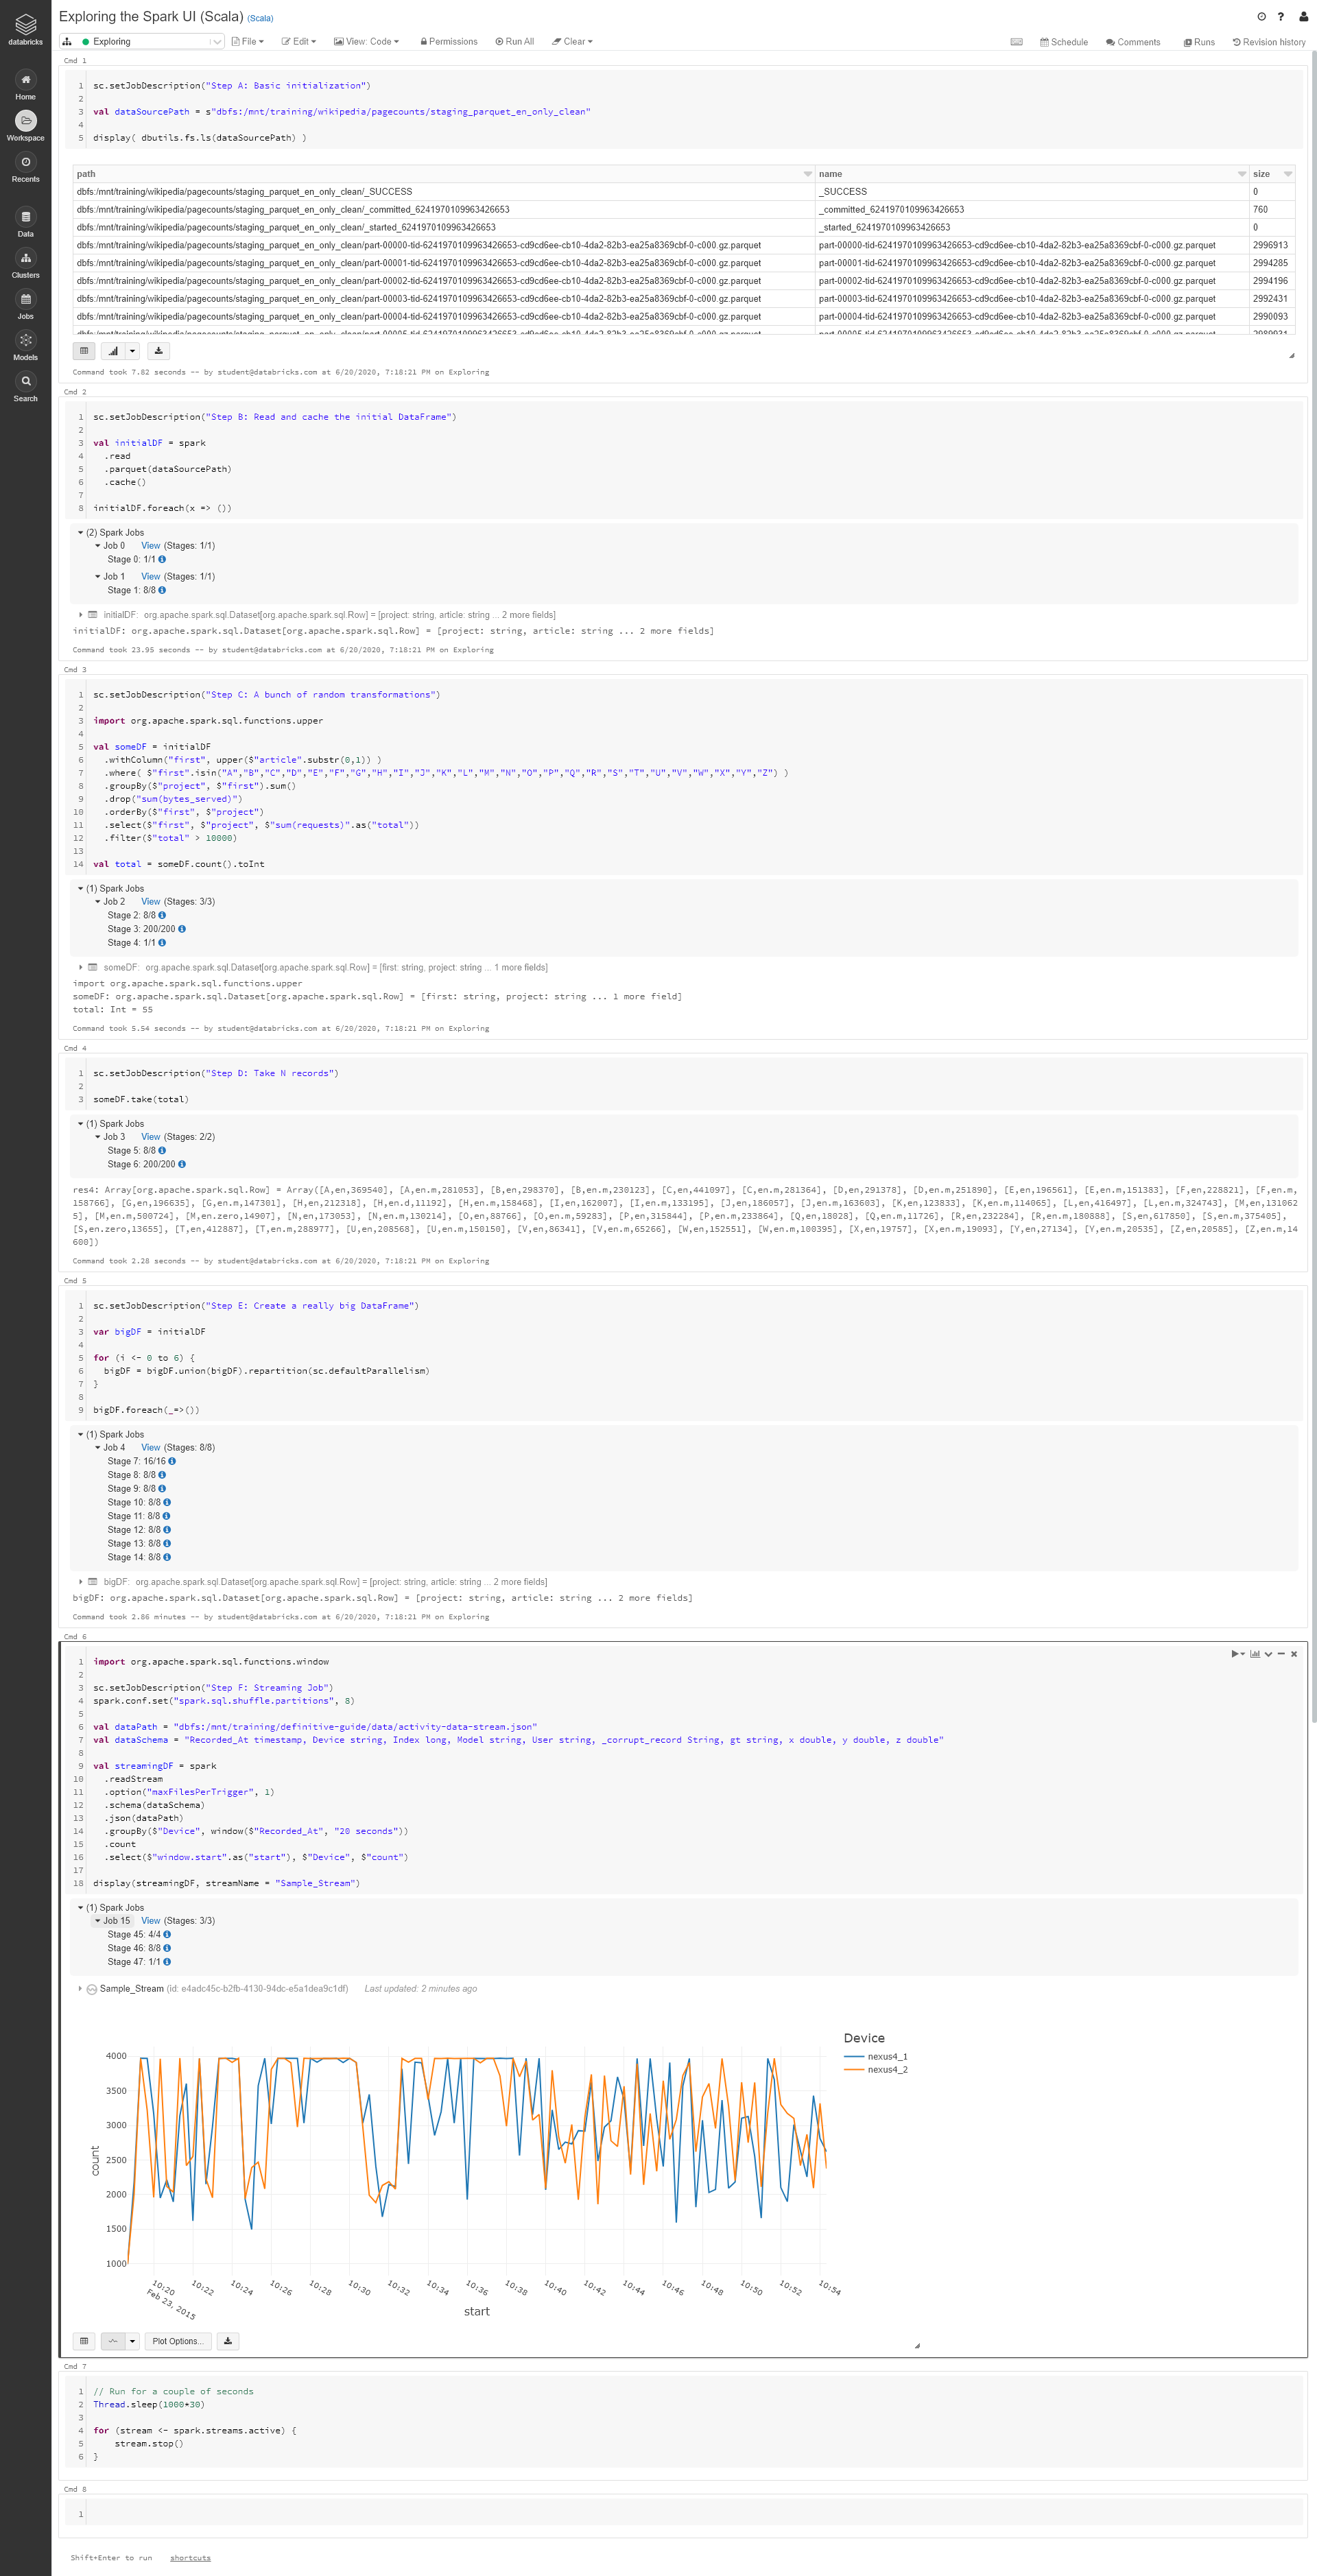Click View link for Job 15
This screenshot has width=1317, height=2576.
tap(151, 1921)
